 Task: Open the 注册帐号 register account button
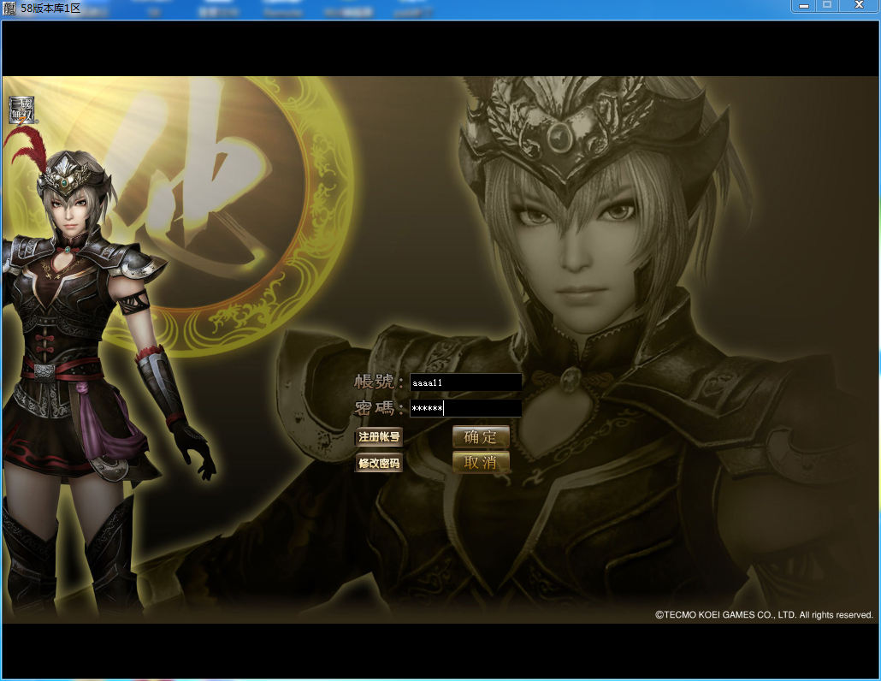coord(379,436)
